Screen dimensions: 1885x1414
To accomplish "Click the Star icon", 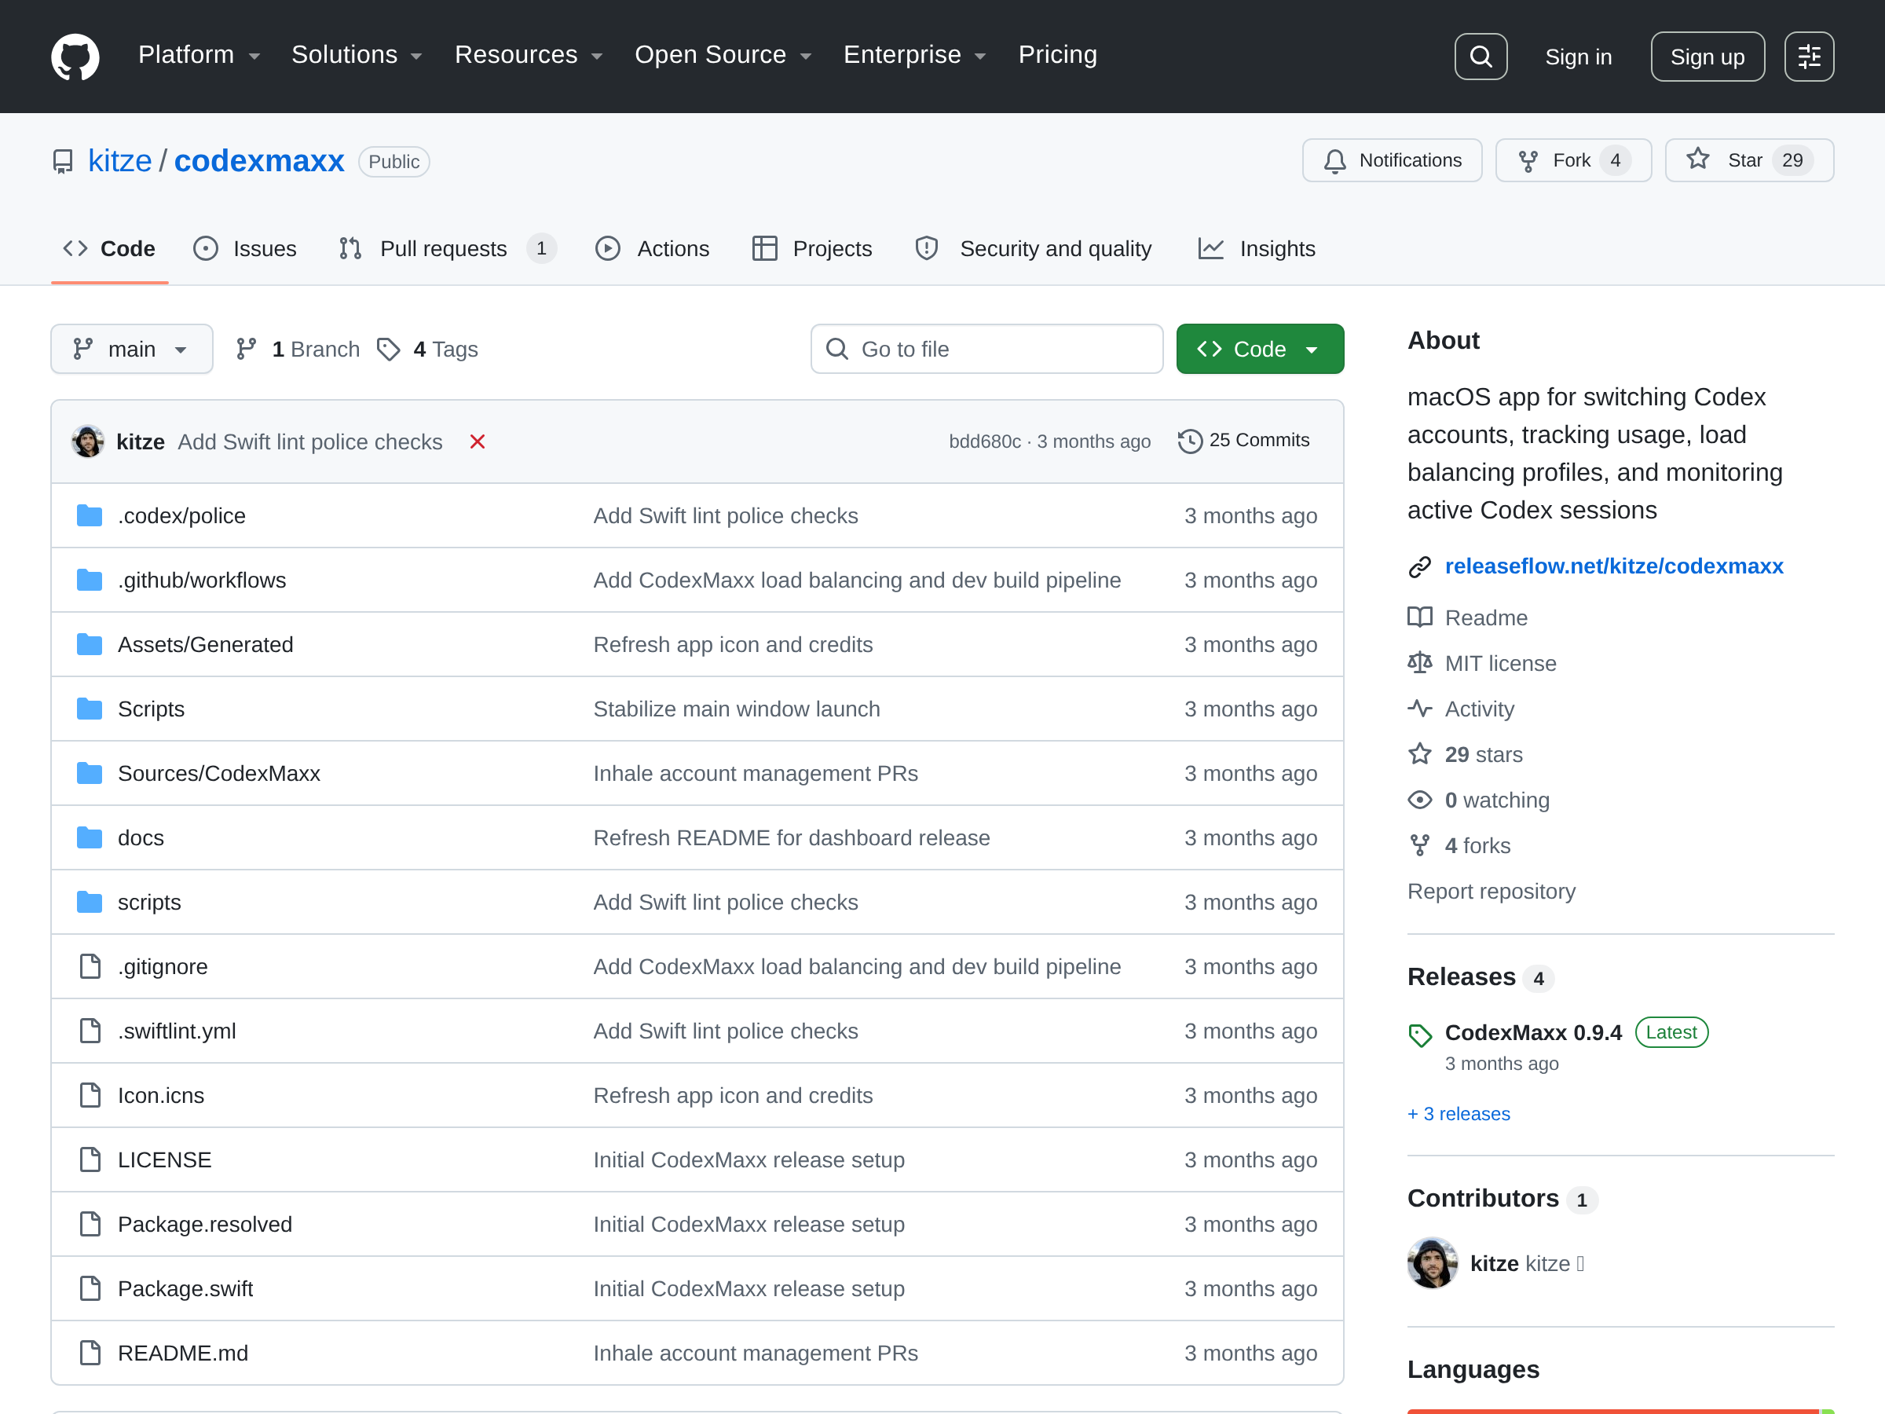I will [1697, 159].
